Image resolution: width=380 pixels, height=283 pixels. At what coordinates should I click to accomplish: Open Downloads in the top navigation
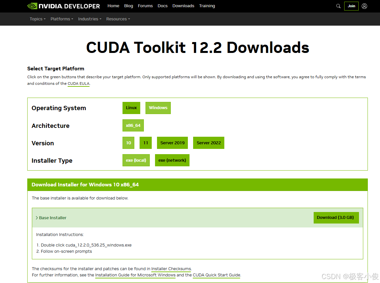click(x=183, y=6)
